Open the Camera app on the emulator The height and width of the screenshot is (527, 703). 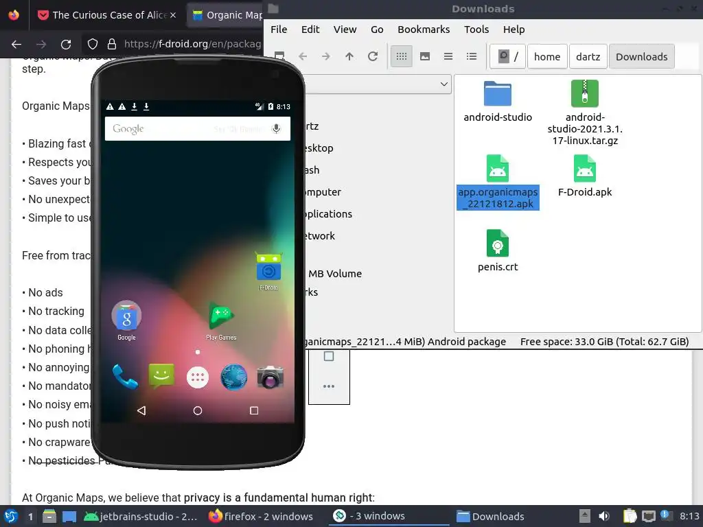(x=270, y=377)
